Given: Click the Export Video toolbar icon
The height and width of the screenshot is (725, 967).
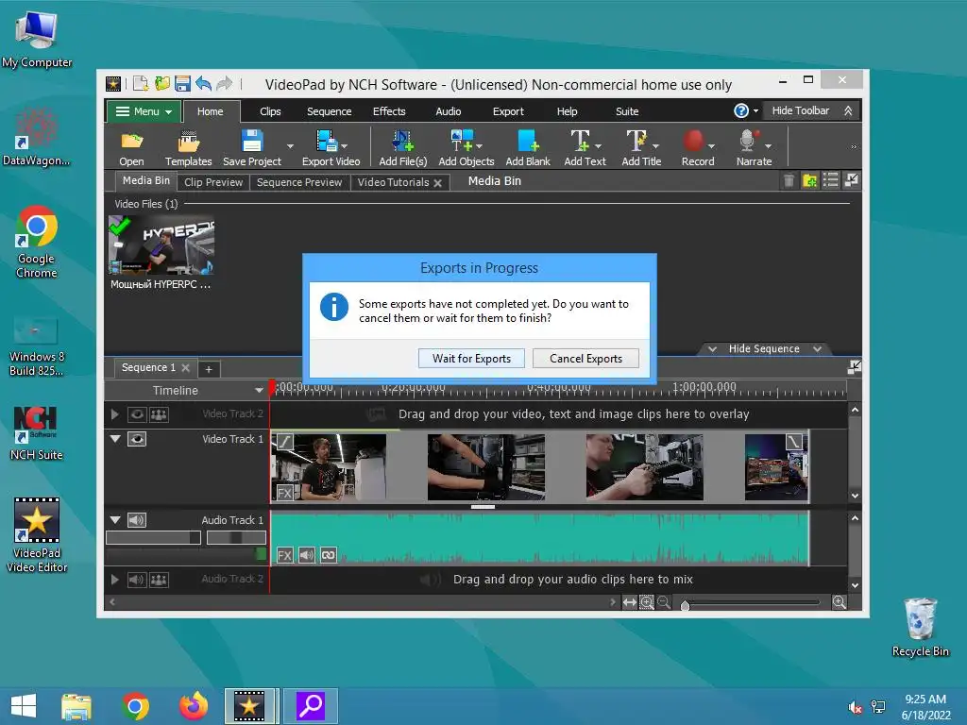Looking at the screenshot, I should point(327,142).
